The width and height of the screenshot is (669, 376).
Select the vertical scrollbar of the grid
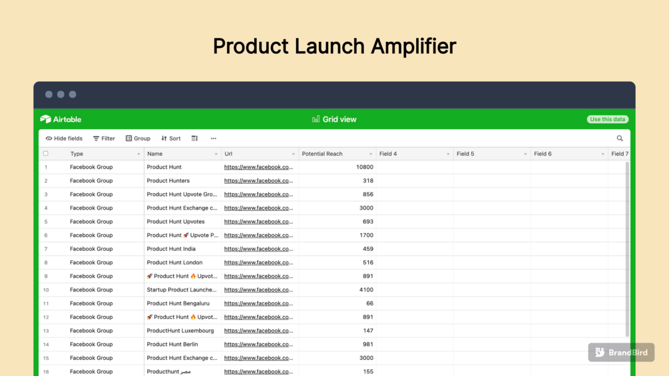pos(627,250)
